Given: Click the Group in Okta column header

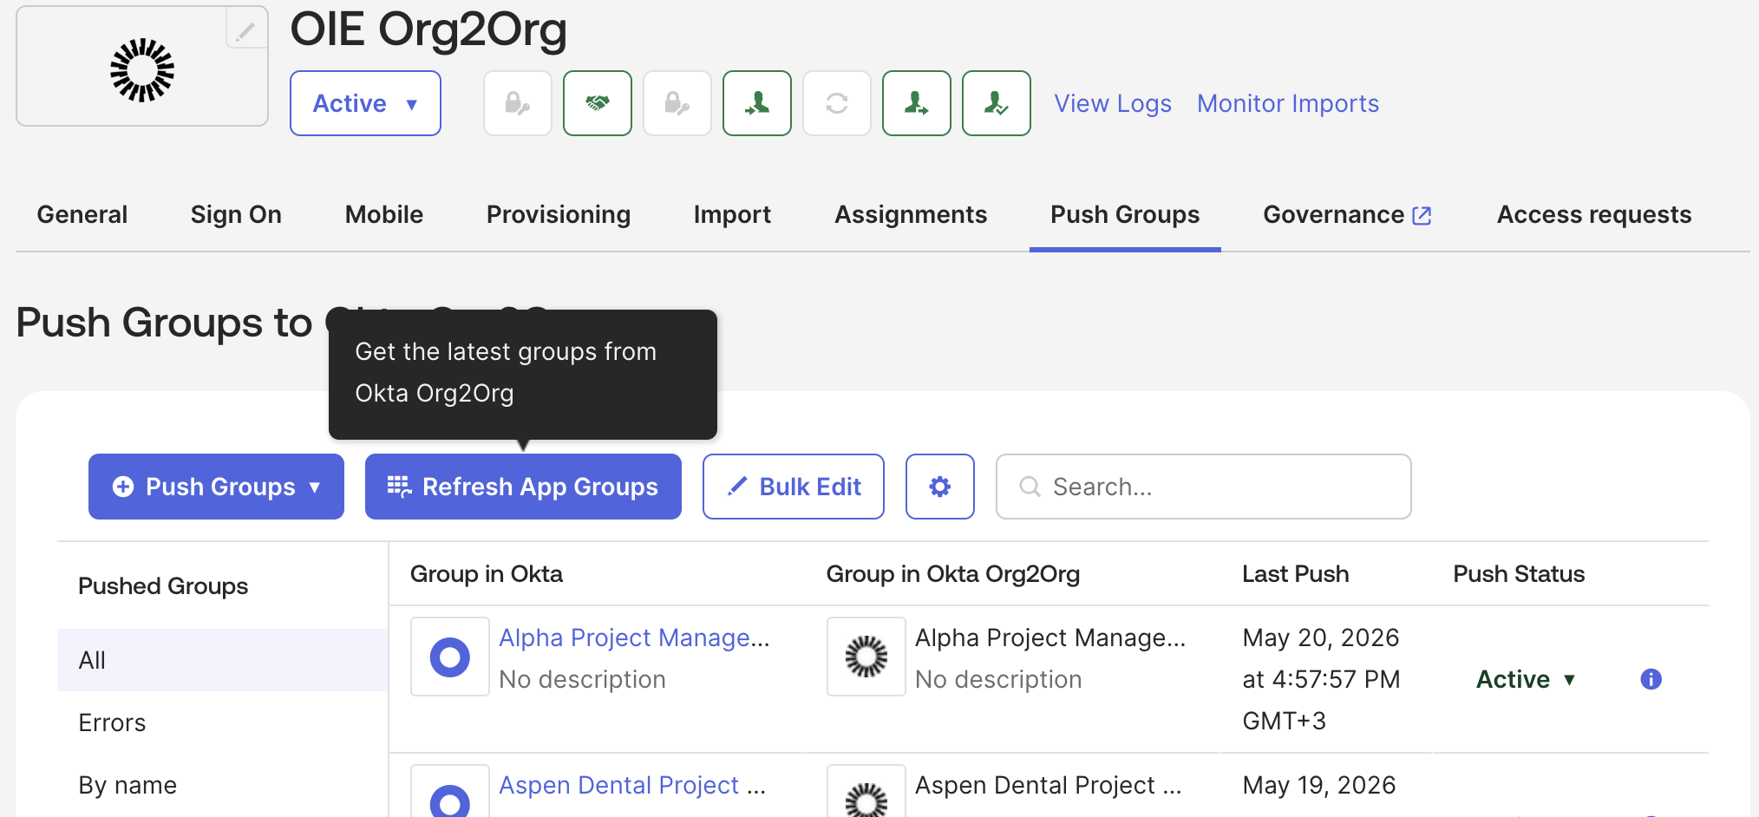Looking at the screenshot, I should point(487,573).
